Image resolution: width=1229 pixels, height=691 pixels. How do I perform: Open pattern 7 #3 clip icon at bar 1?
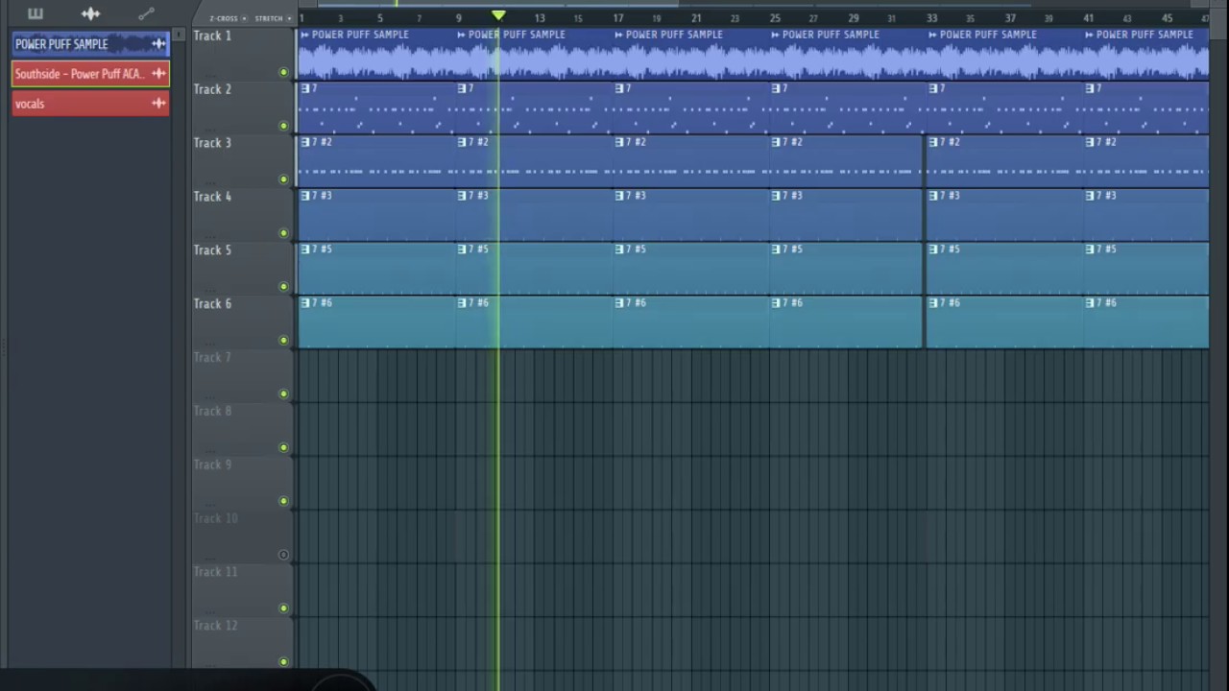305,196
